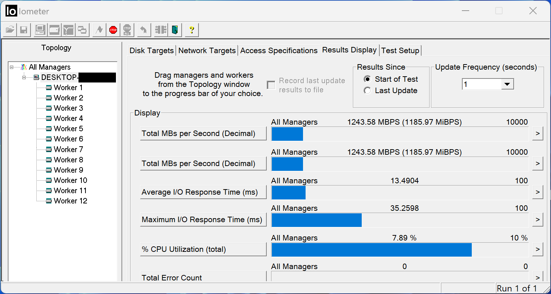Open arrow button for Average I/O Response Time
Screen dimensions: 551x294
[537, 192]
